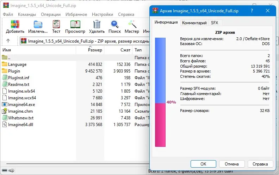The height and width of the screenshot is (175, 279).
Task: Open the Команды menu
Action: pyautogui.click(x=27, y=14)
